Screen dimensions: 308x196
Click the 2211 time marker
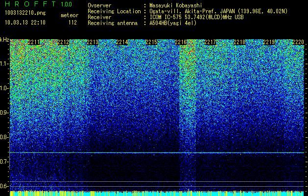pos(34,42)
